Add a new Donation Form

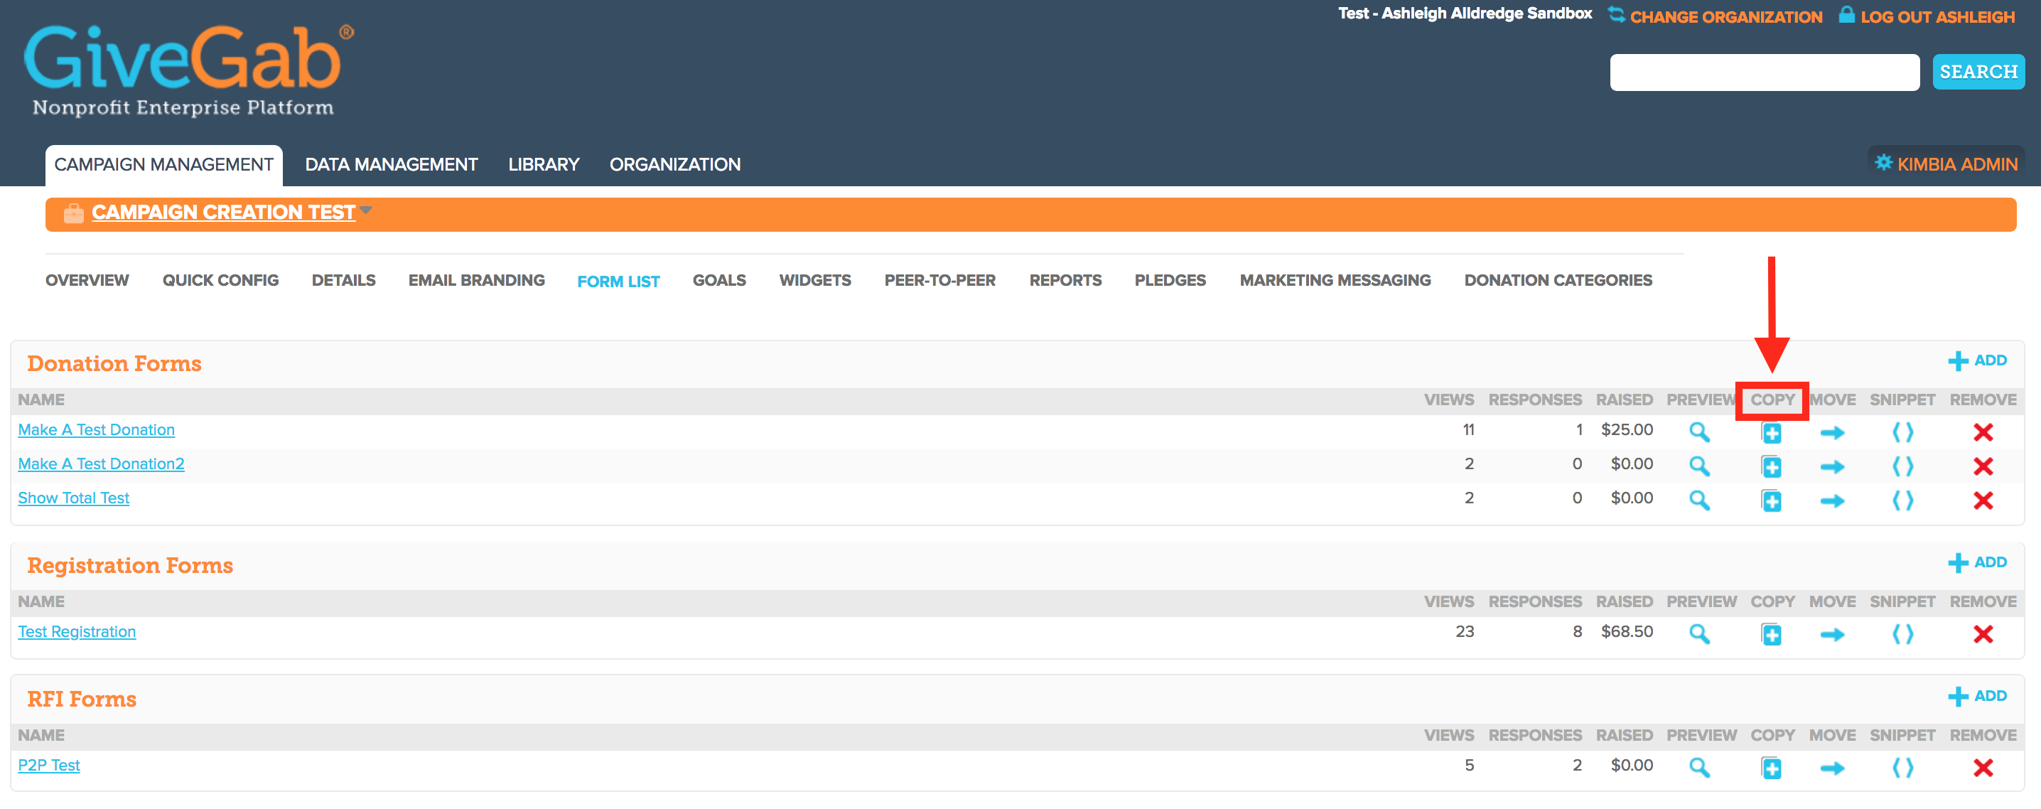click(x=1978, y=360)
